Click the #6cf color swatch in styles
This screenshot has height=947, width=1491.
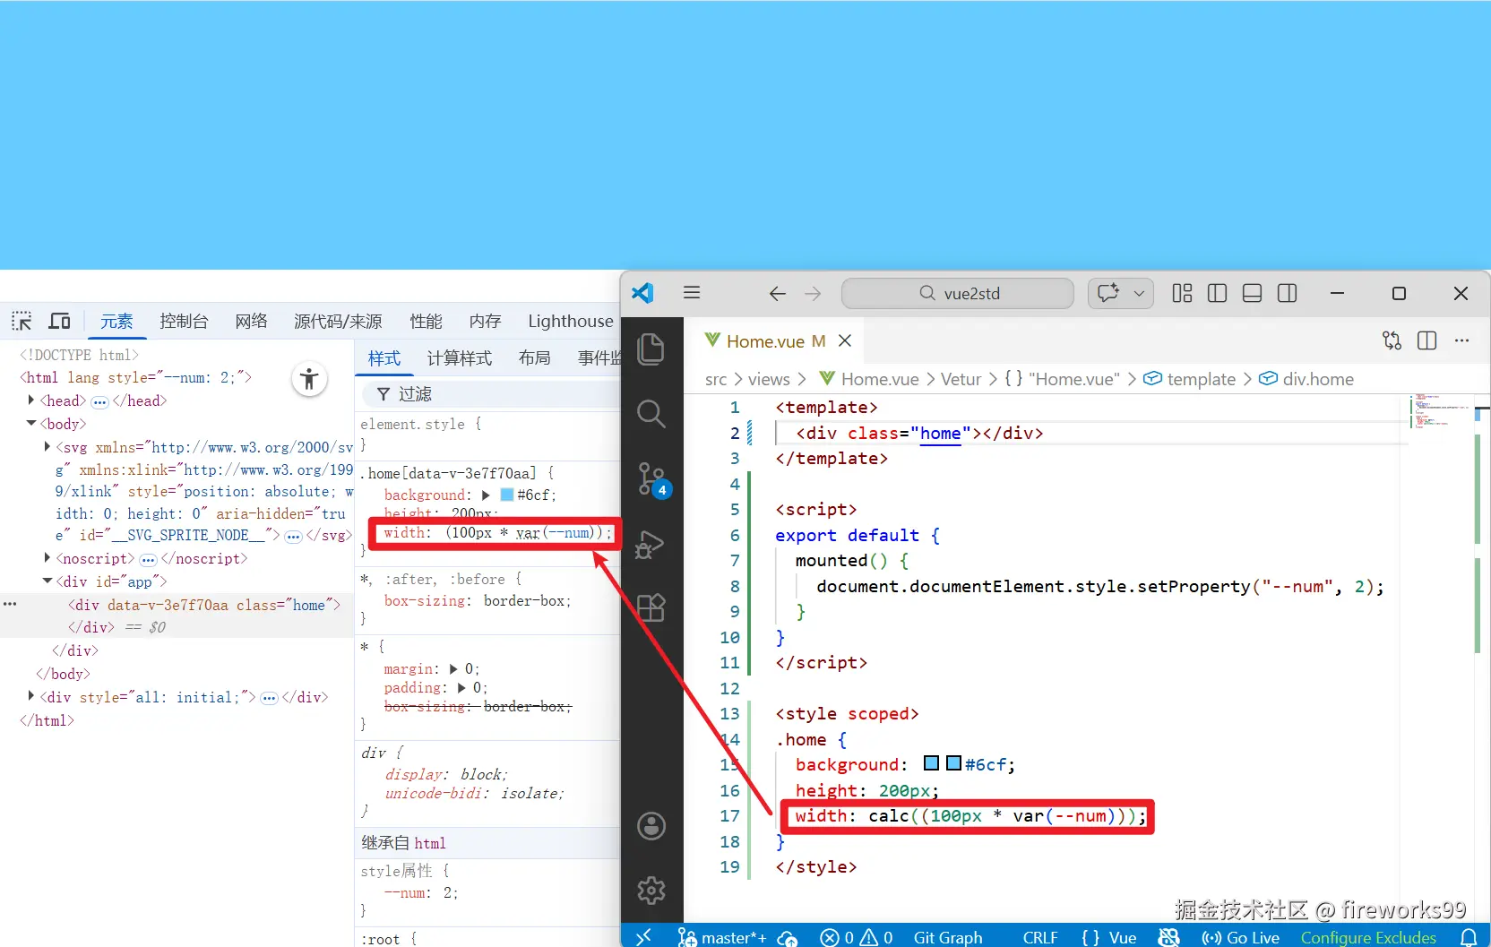pyautogui.click(x=507, y=495)
